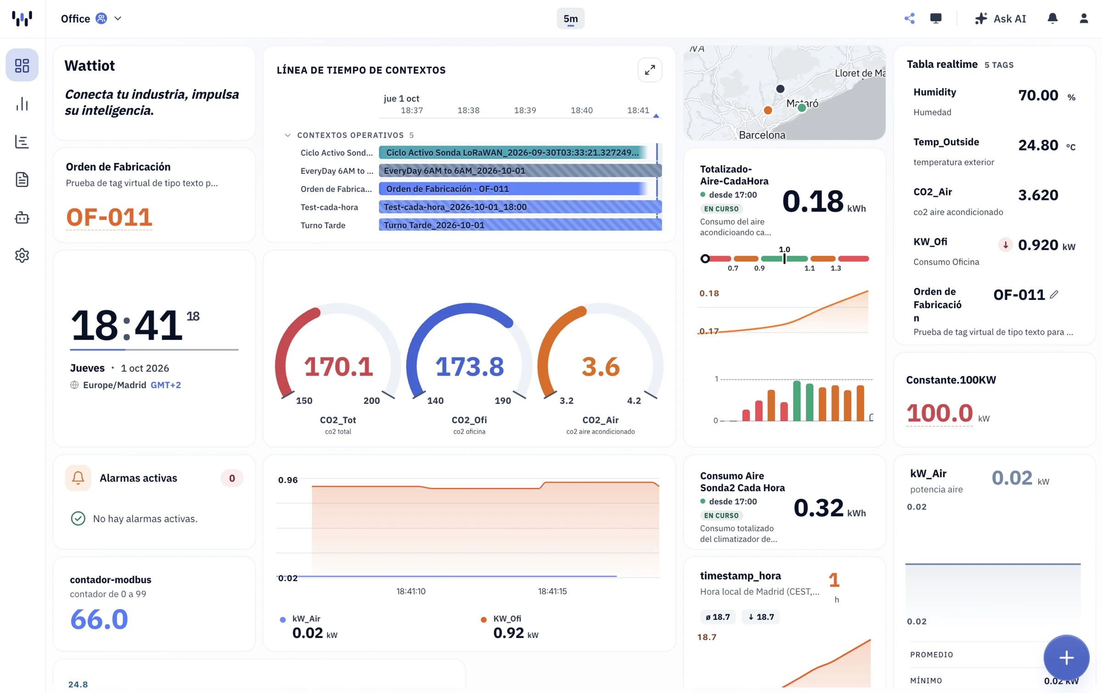The image size is (1102, 693).
Task: Open the reports document sidebar icon
Action: 22,179
